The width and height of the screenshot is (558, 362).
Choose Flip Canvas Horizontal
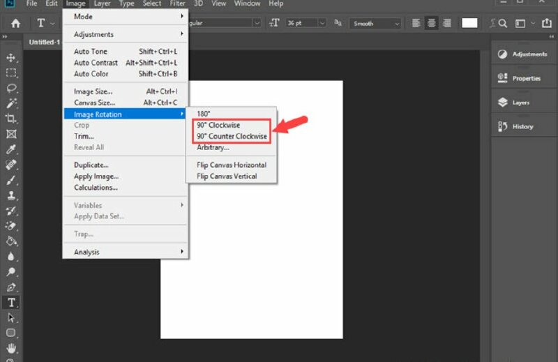[x=232, y=165]
